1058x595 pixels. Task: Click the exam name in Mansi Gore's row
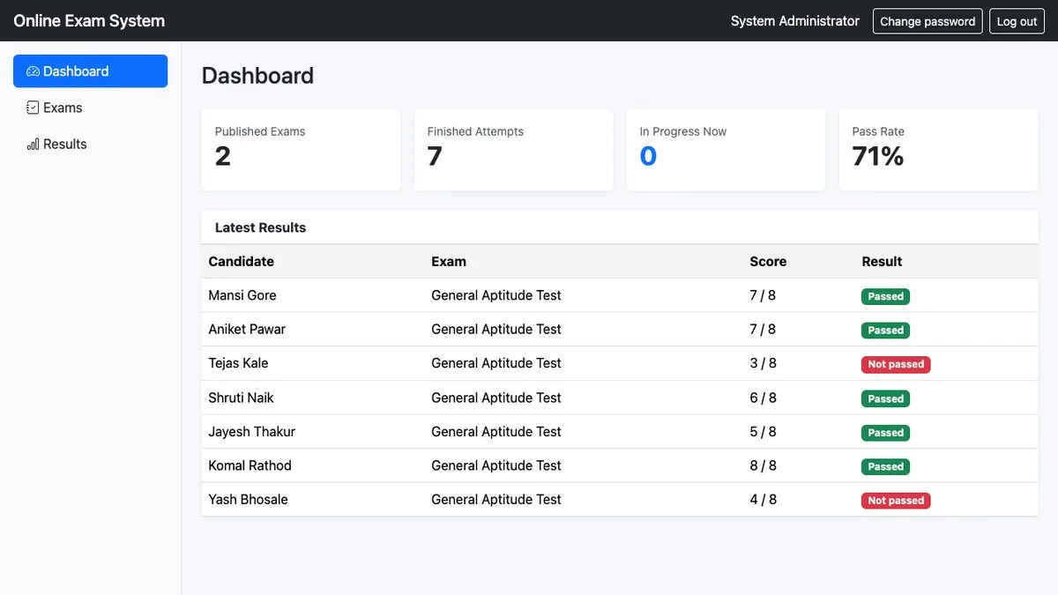coord(496,295)
